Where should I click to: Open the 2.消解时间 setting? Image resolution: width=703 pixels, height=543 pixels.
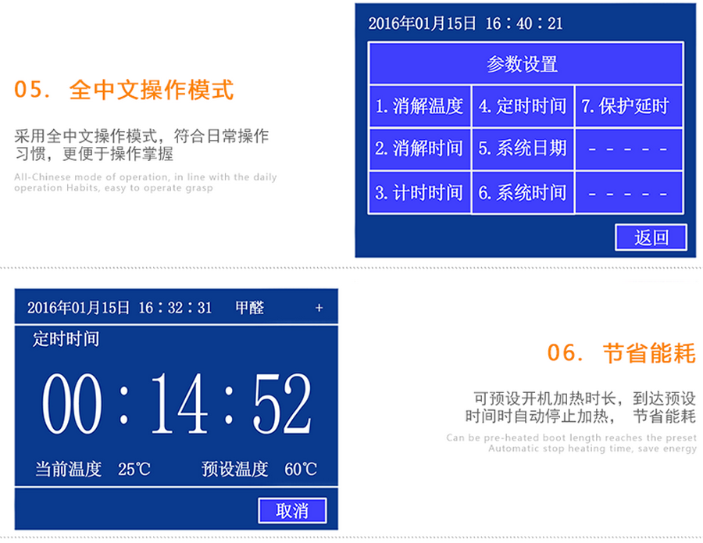point(420,148)
